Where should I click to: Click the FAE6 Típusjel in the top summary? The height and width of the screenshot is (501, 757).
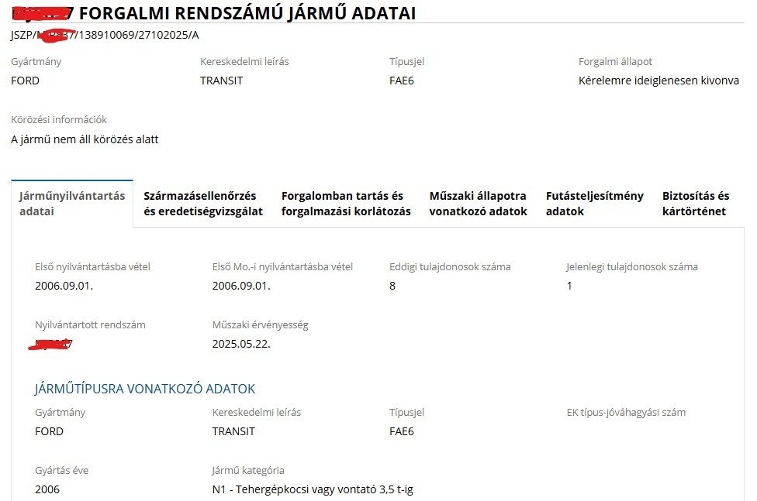(x=402, y=81)
